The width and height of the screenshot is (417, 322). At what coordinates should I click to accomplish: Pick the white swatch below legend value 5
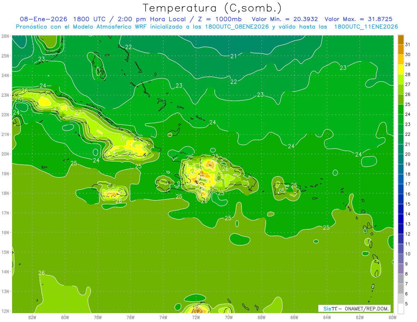(x=401, y=309)
